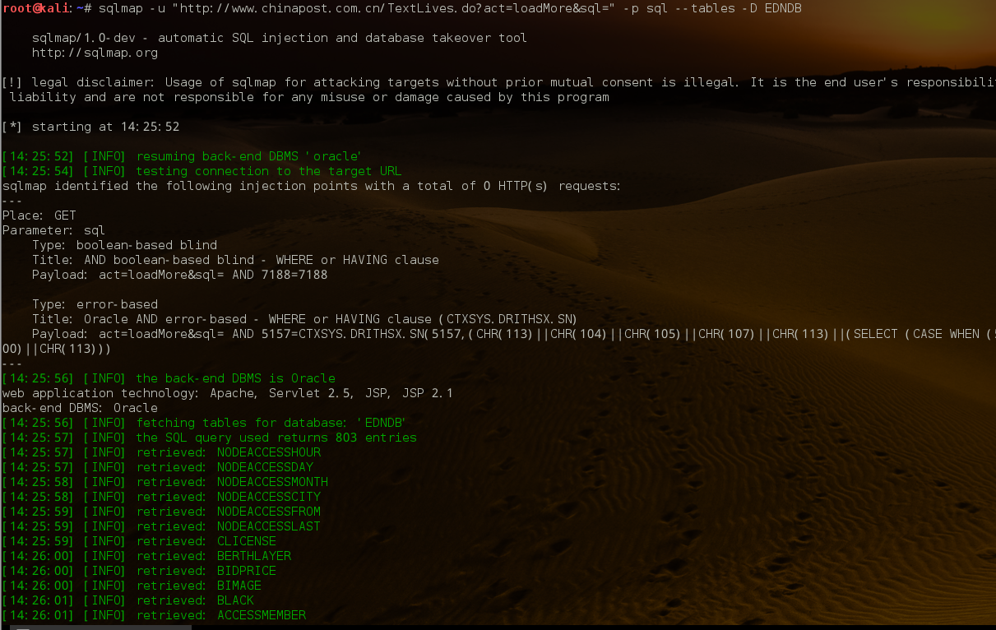Click 'sqlmap identified the following injection points' line
This screenshot has width=996, height=630.
312,186
